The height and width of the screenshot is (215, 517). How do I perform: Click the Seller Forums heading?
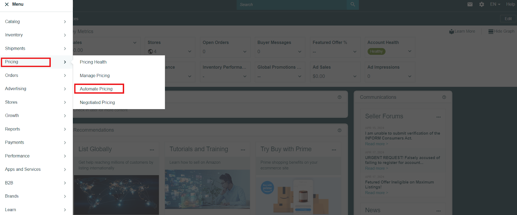(384, 116)
